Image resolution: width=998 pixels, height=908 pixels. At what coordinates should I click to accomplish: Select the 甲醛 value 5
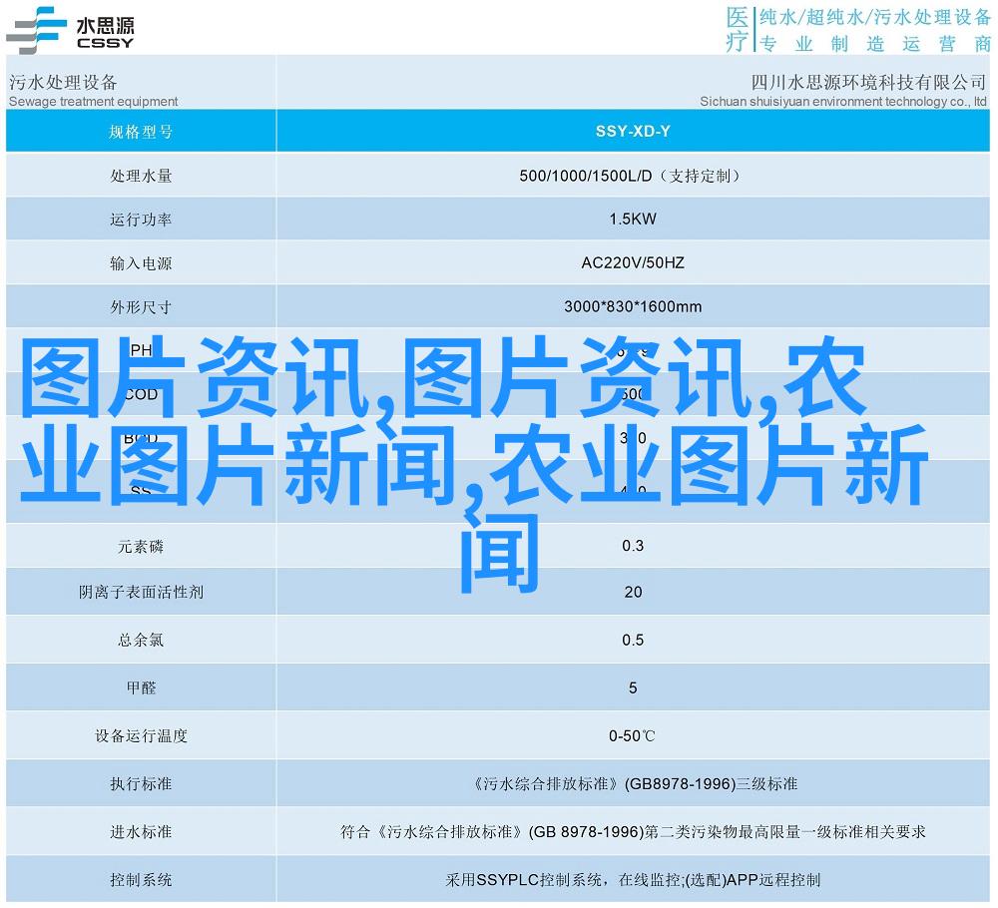point(633,687)
